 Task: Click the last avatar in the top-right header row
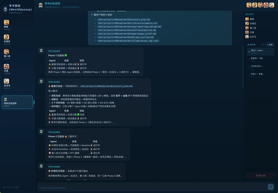[272, 5]
